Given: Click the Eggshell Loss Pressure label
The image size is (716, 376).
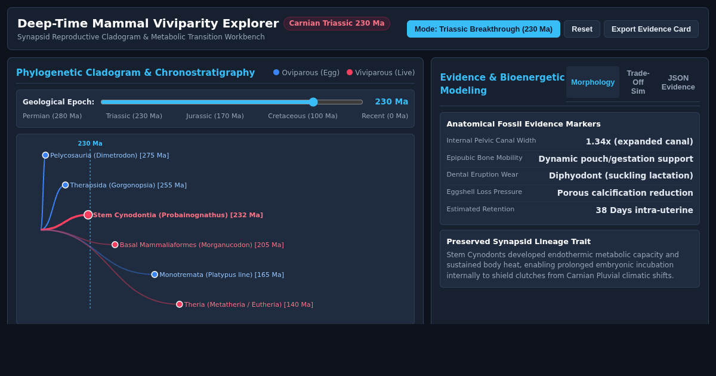Looking at the screenshot, I should pos(484,192).
